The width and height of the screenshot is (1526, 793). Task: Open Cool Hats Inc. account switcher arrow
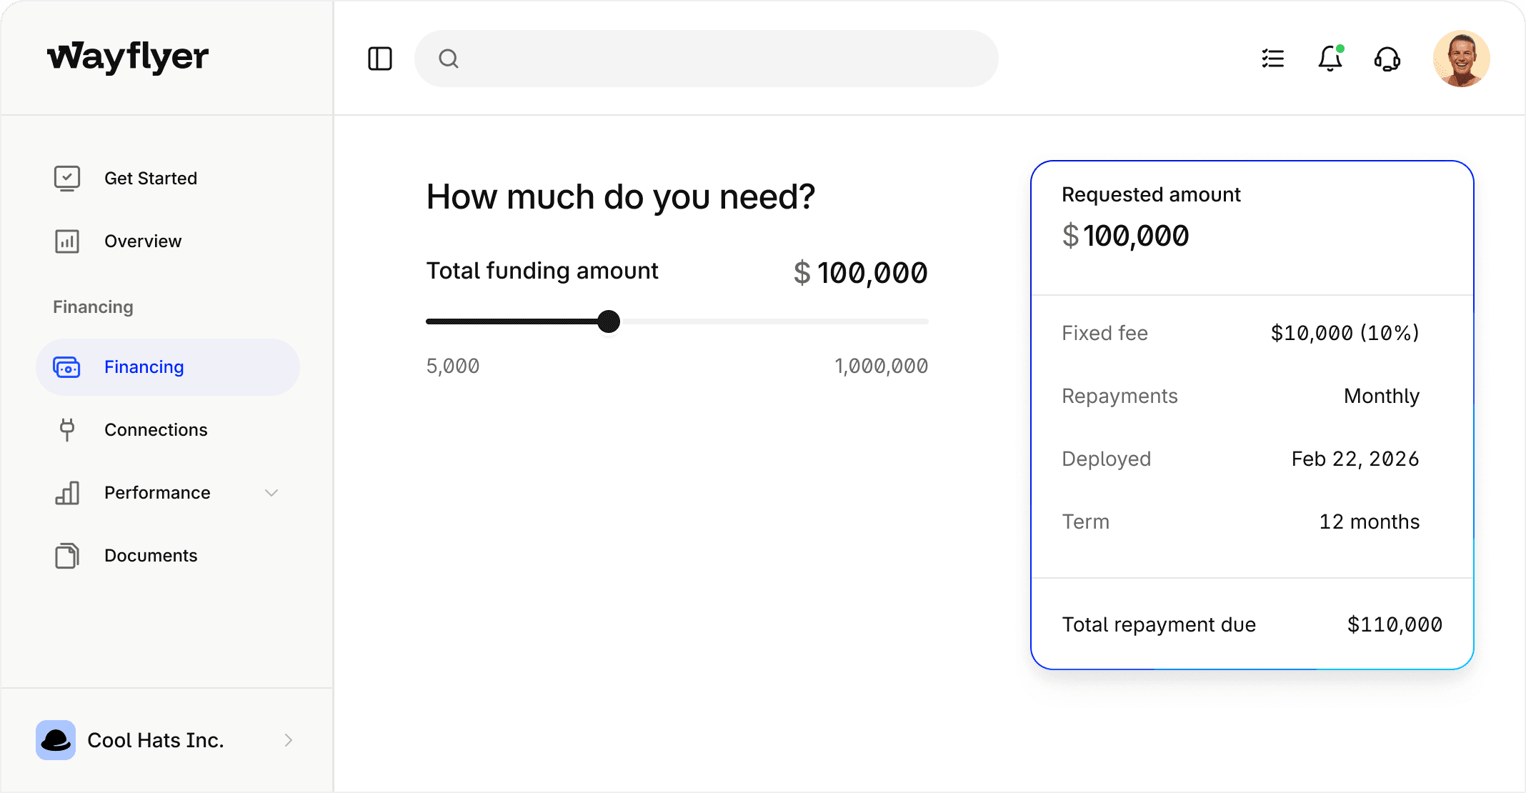[289, 740]
